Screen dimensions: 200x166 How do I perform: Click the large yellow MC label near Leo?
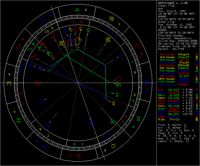pyautogui.click(x=108, y=40)
